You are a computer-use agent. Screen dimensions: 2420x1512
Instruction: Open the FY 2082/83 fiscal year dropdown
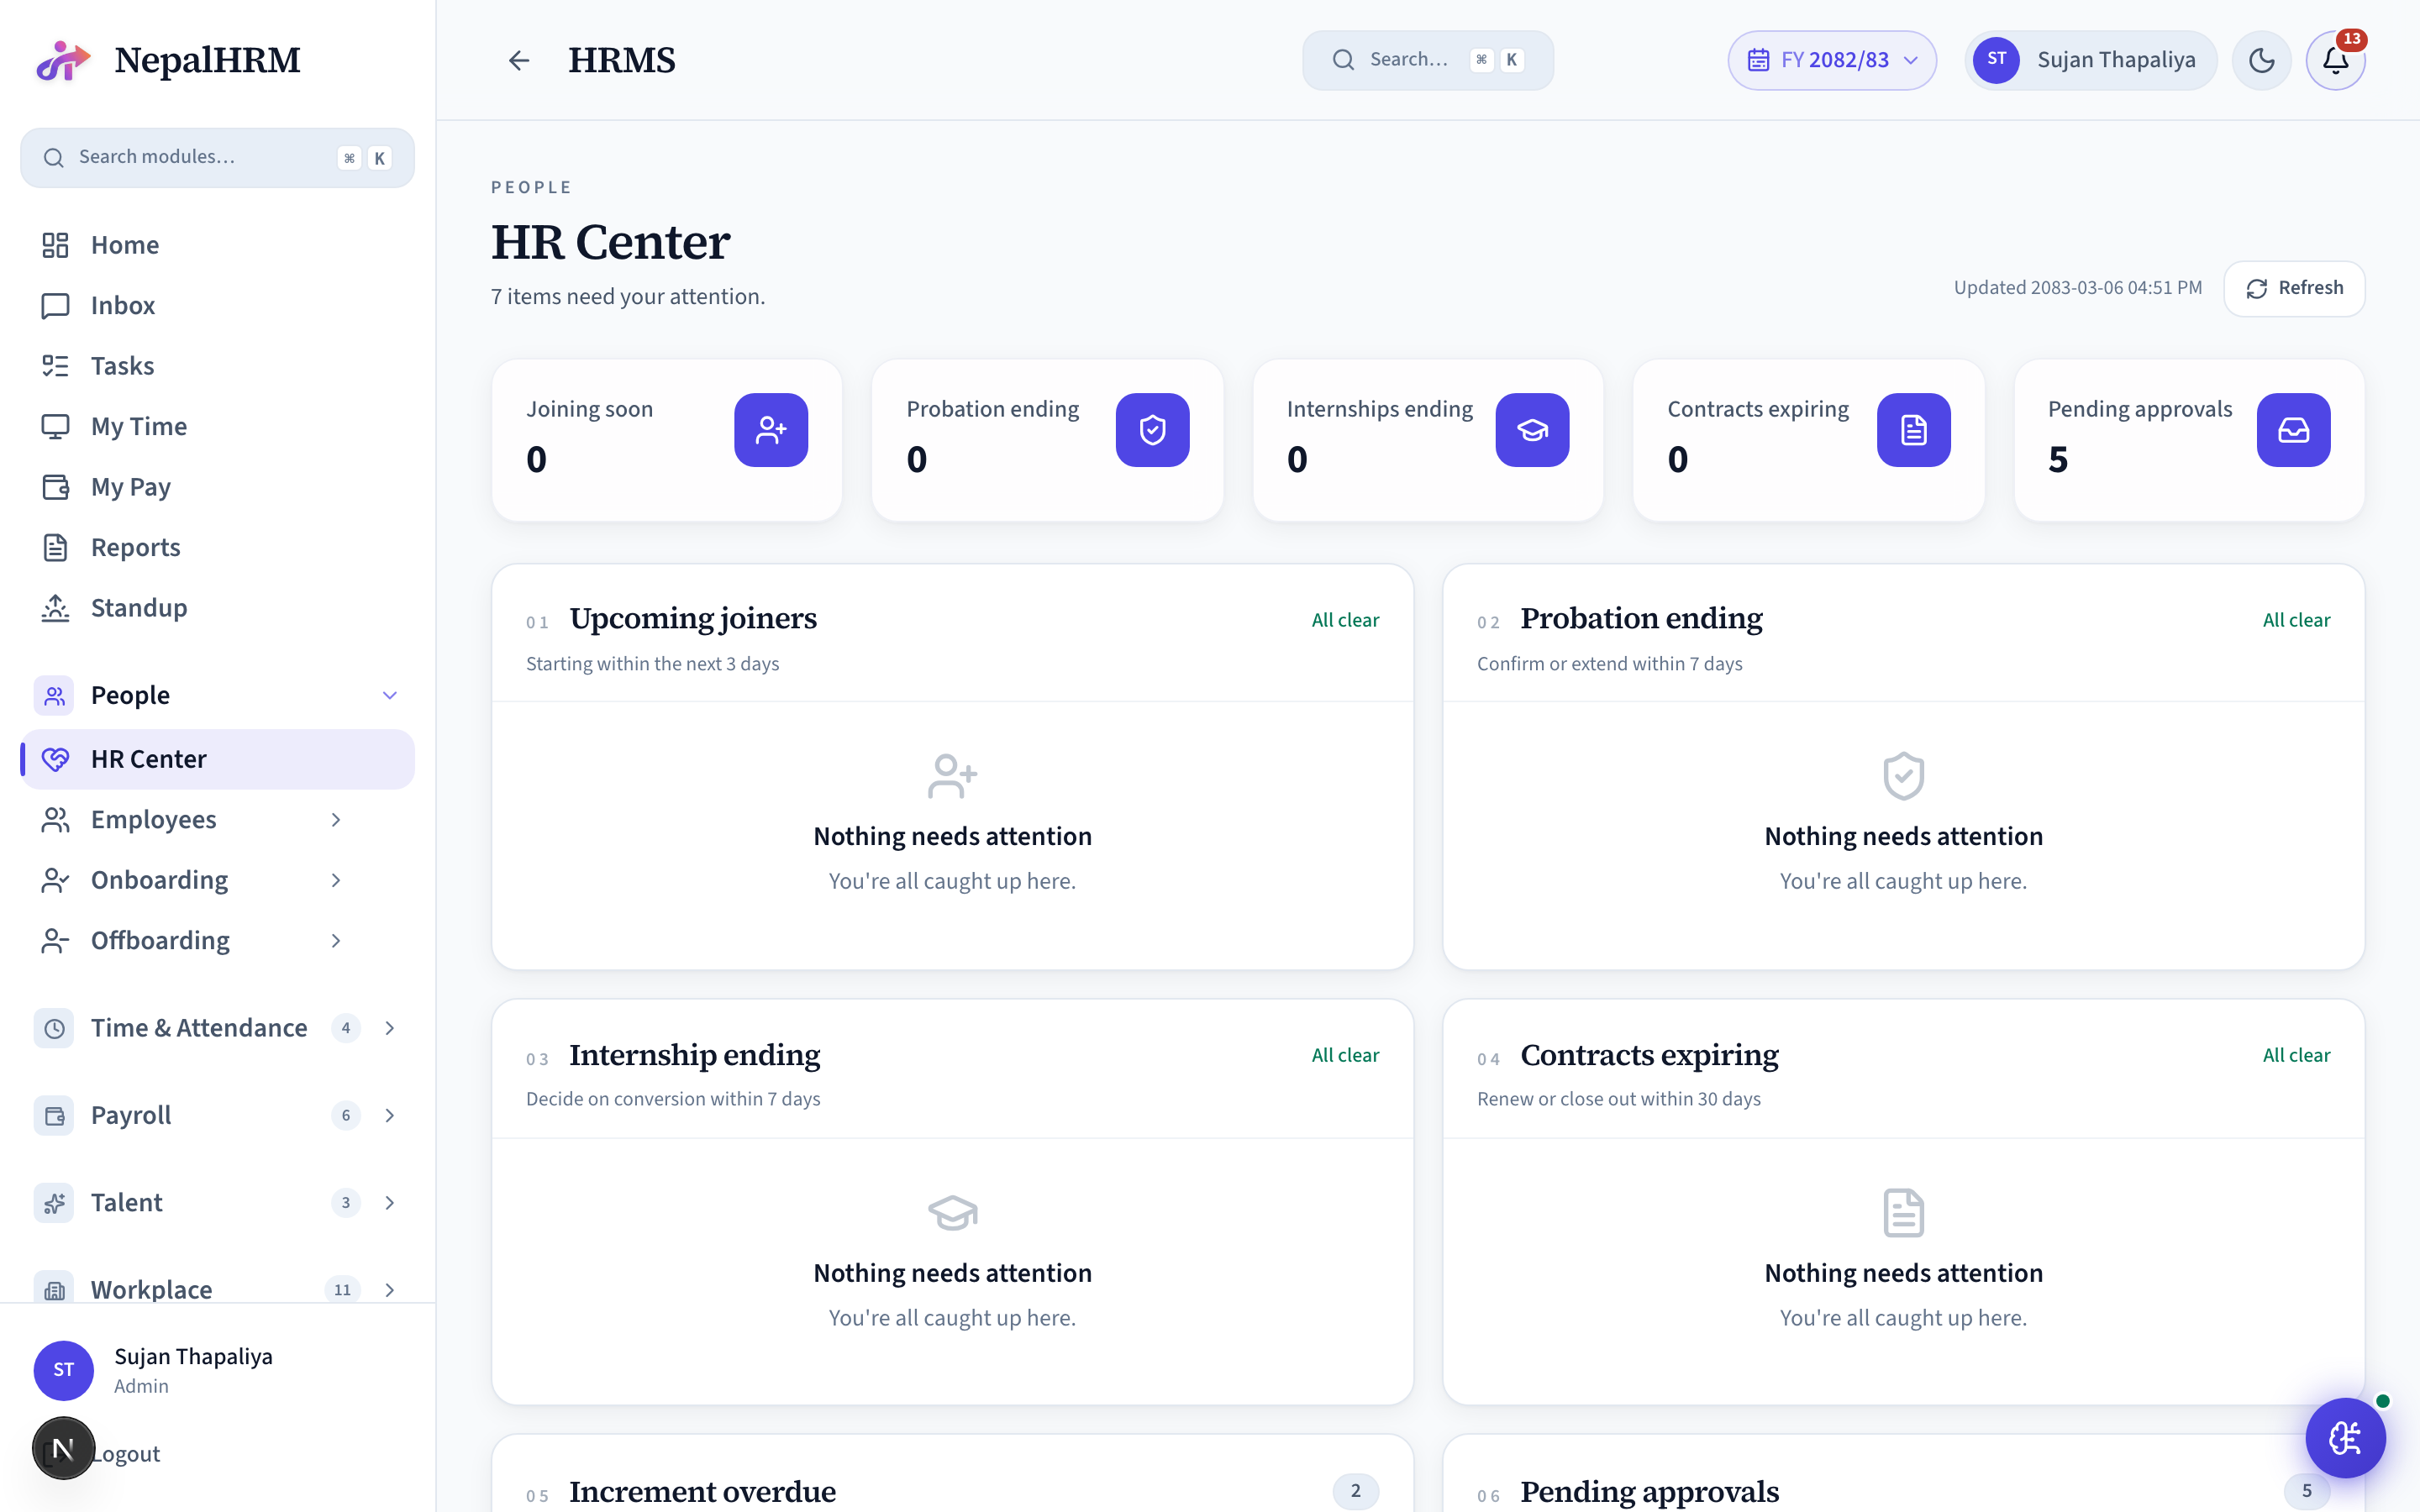pos(1832,60)
